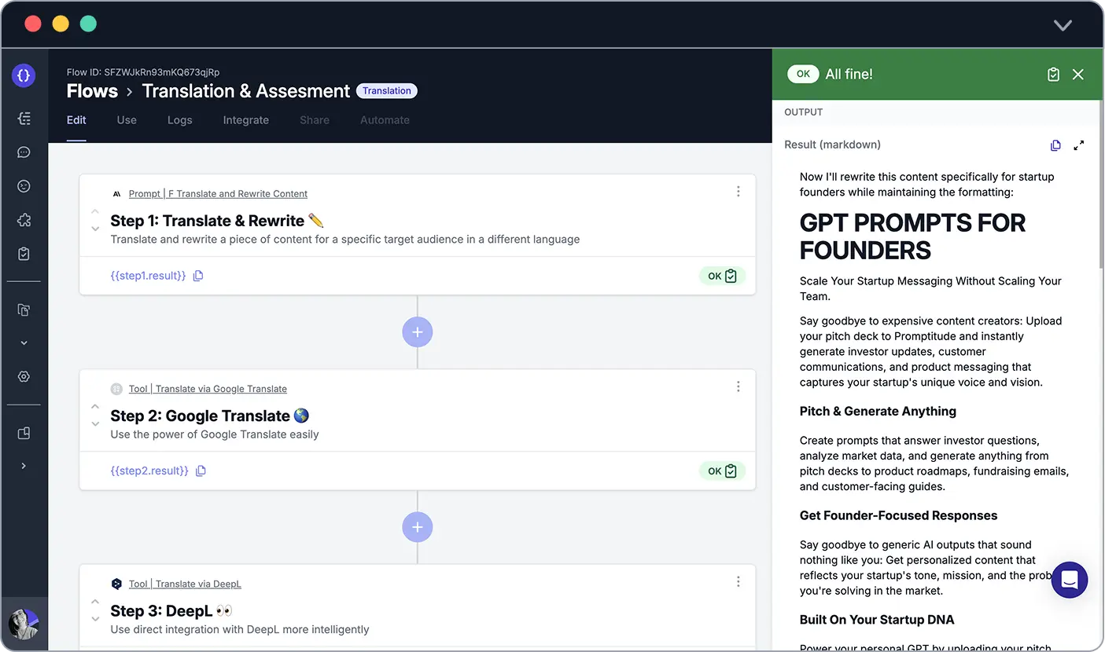Click the Google Translate tool icon on Step 2
This screenshot has height=652, width=1105.
click(116, 389)
